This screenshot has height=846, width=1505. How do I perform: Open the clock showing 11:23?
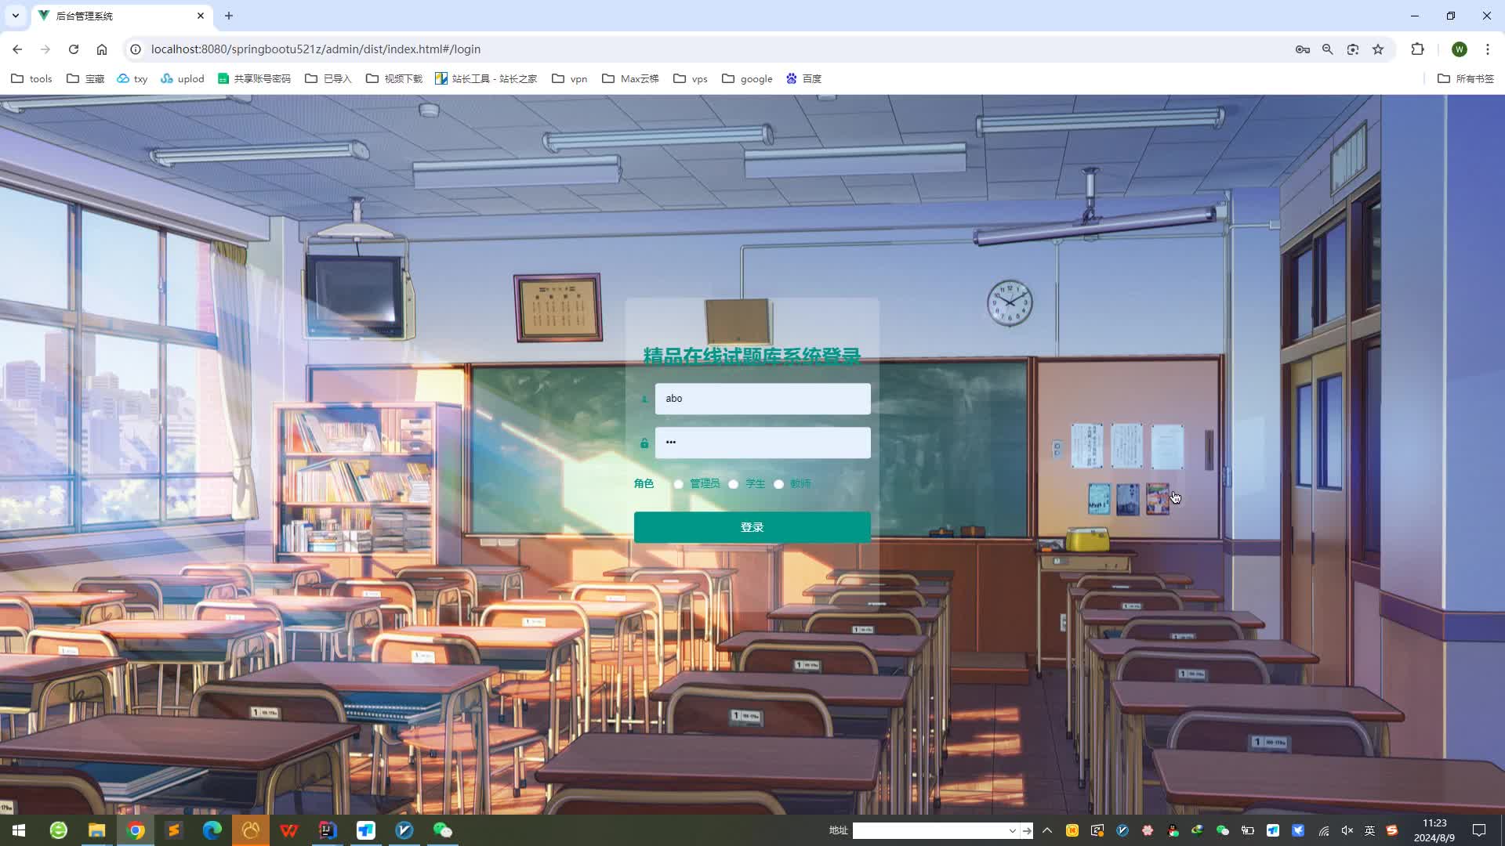(x=1434, y=830)
